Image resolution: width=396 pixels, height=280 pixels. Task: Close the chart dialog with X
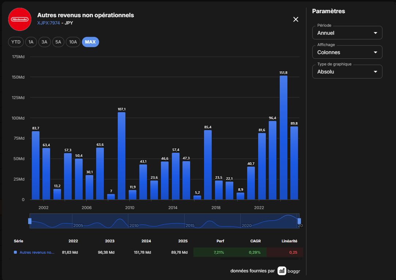[296, 19]
